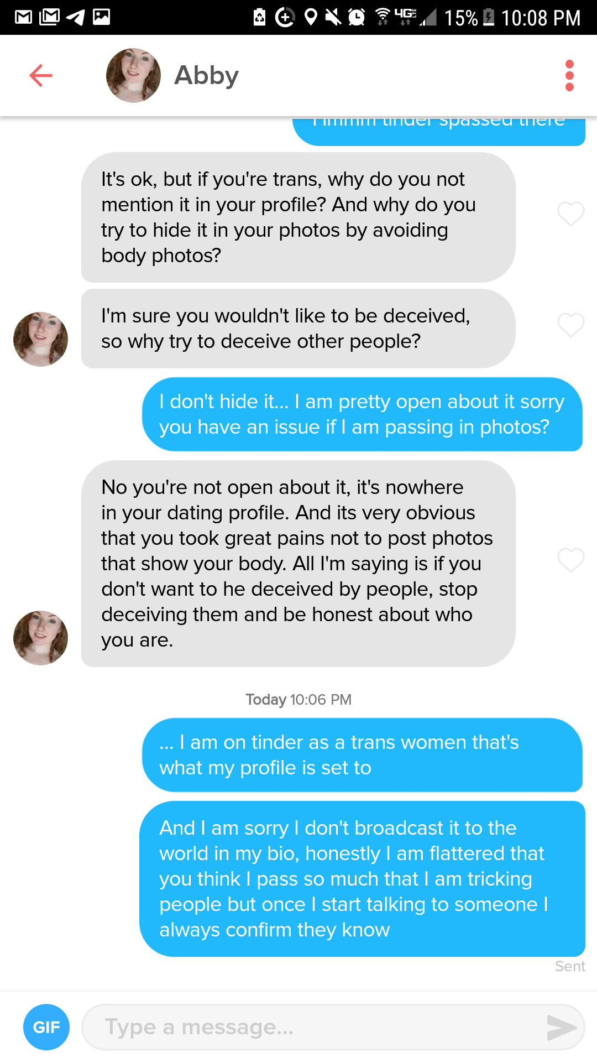Tap the red back arrow

tap(41, 75)
